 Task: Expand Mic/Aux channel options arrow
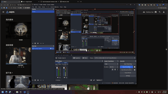[68, 64]
